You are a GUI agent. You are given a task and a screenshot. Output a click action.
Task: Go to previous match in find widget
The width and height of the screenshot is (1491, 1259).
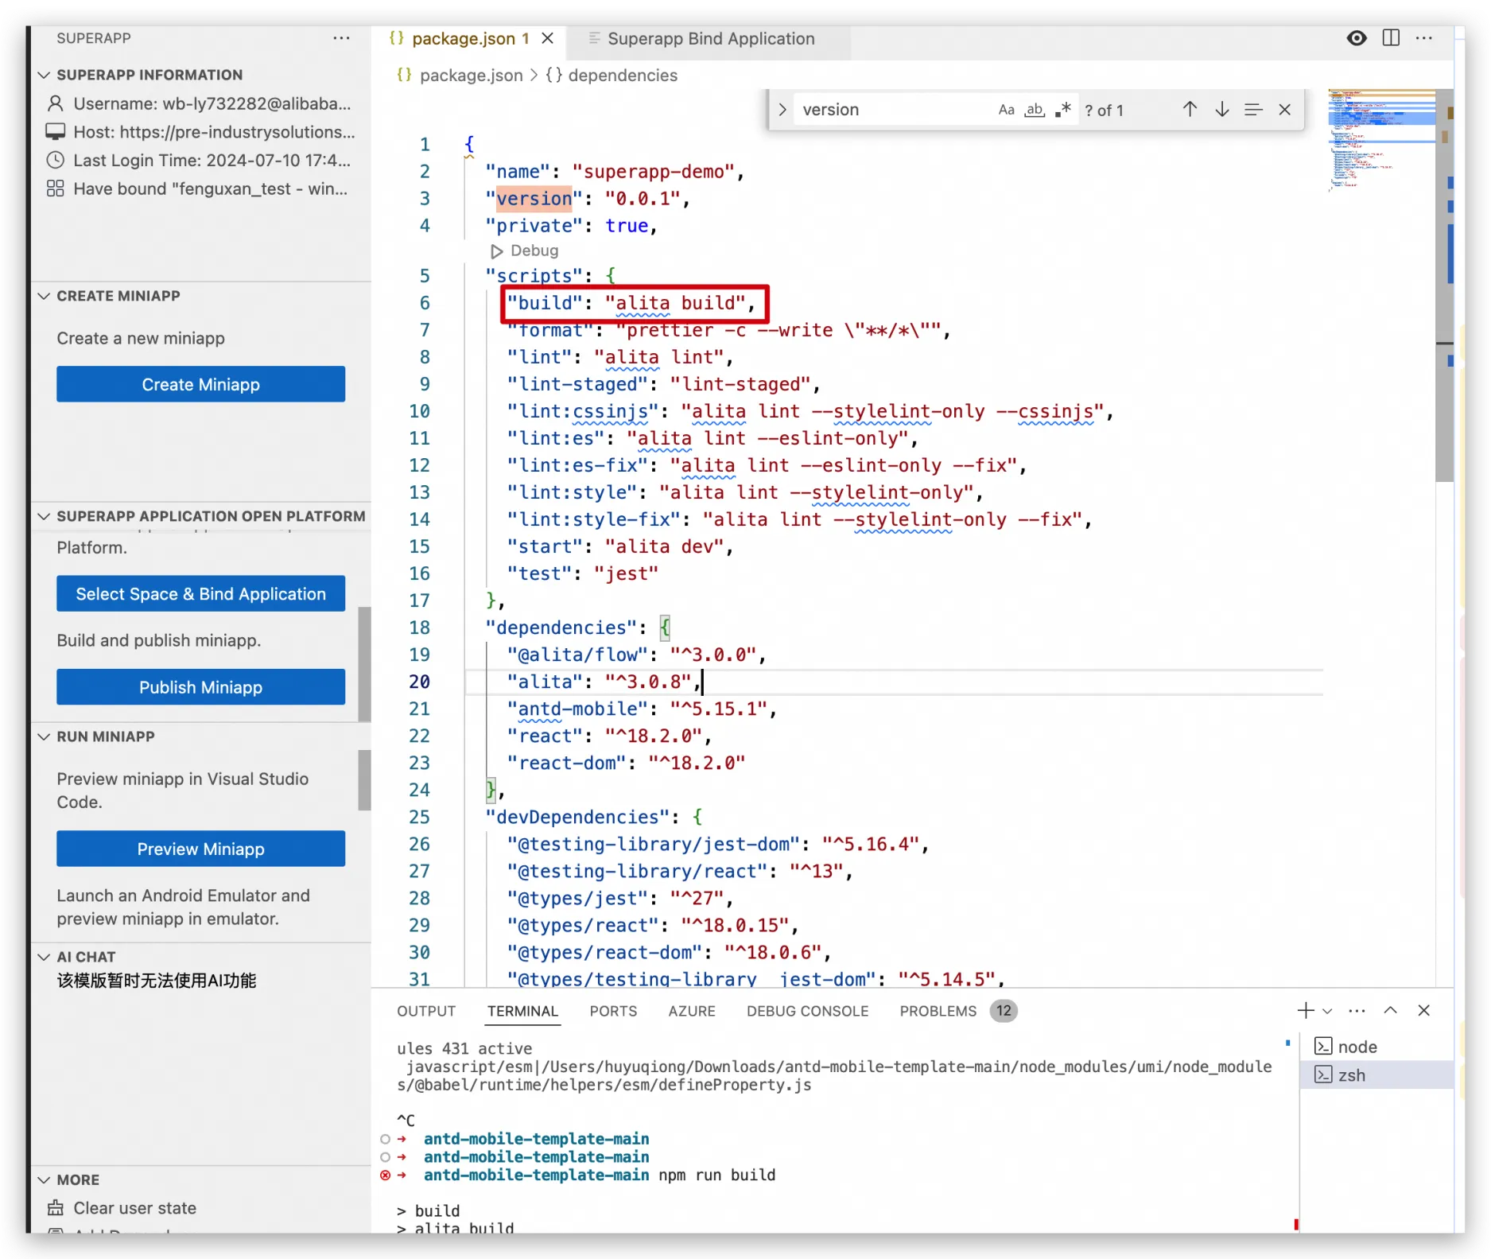tap(1190, 110)
